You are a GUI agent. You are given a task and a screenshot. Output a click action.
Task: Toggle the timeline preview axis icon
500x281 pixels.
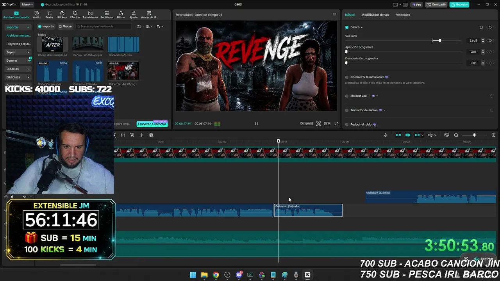click(446, 135)
